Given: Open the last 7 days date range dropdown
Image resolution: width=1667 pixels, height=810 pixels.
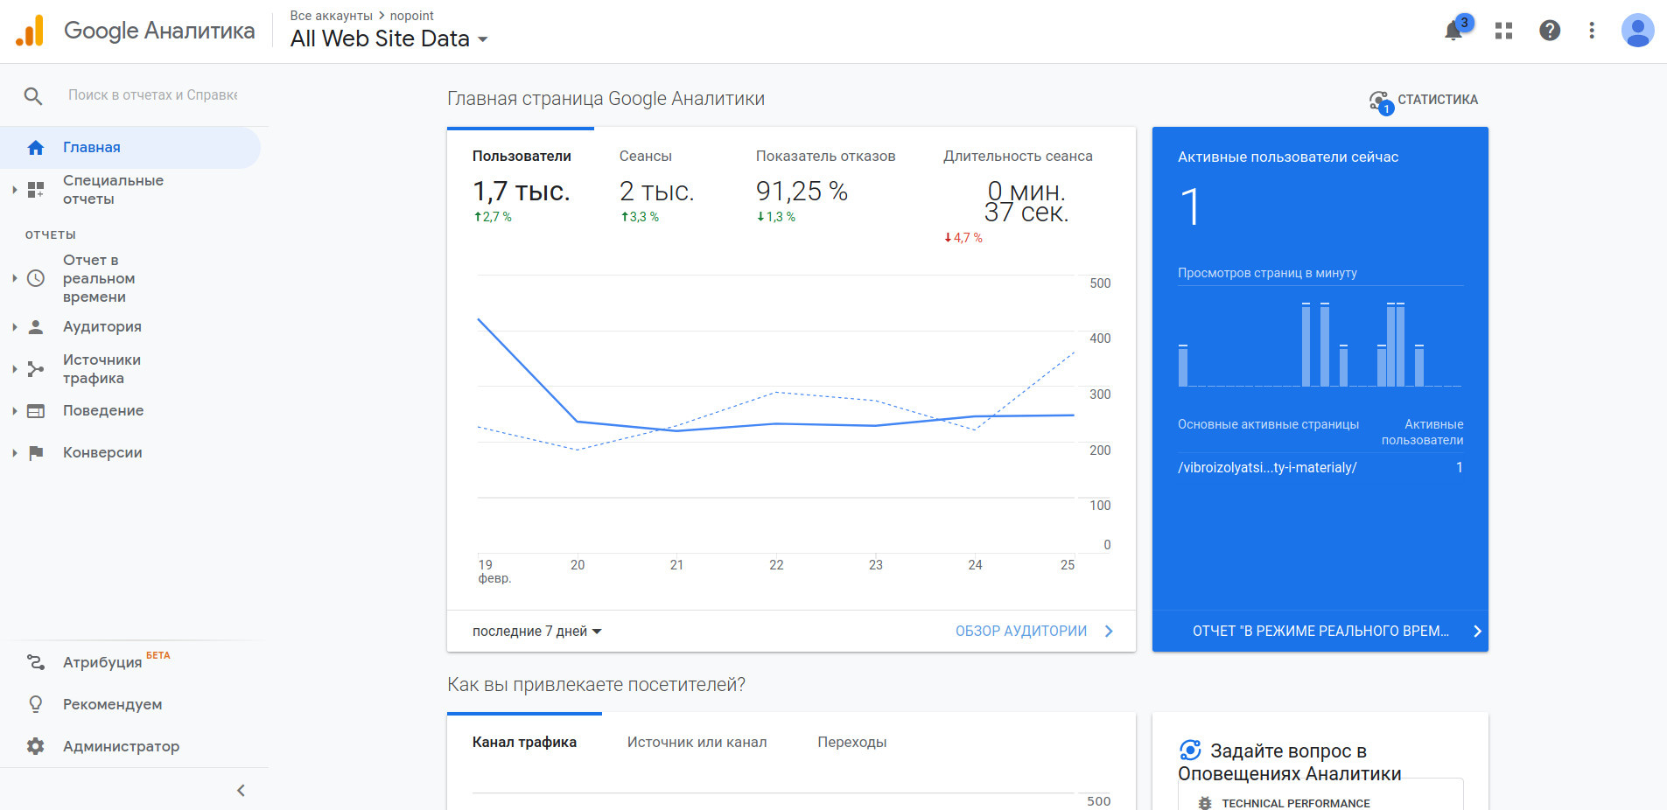Looking at the screenshot, I should click(536, 632).
